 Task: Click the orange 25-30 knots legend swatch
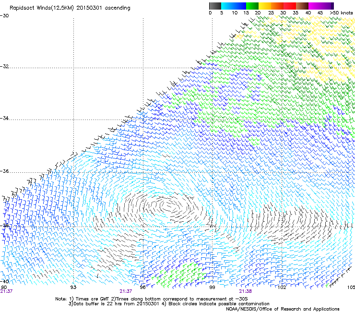click(x=277, y=6)
